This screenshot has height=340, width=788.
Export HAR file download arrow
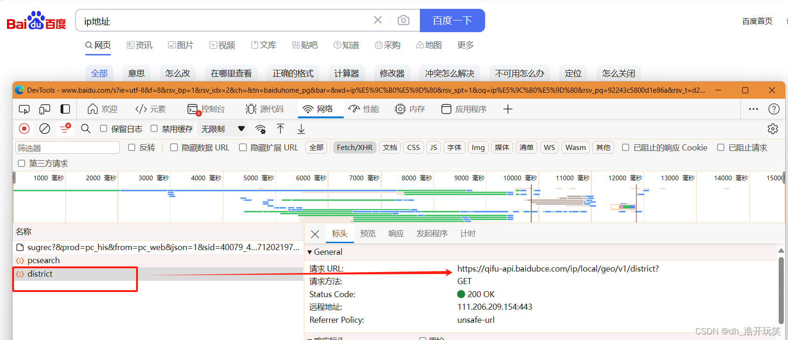click(301, 129)
